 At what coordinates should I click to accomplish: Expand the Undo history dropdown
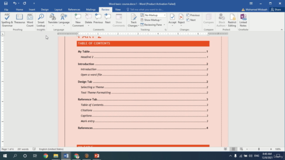point(19,3)
